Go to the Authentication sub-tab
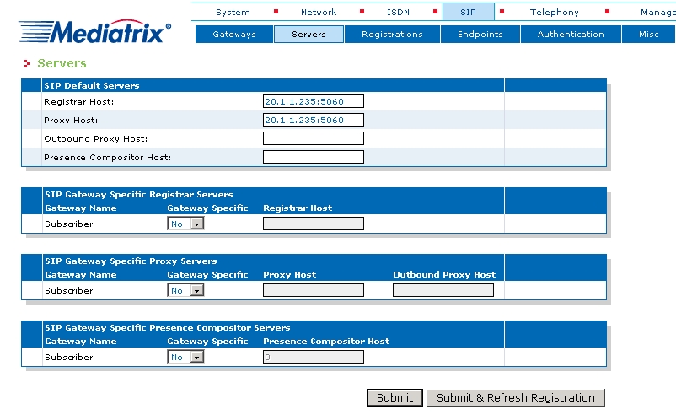 coord(571,34)
